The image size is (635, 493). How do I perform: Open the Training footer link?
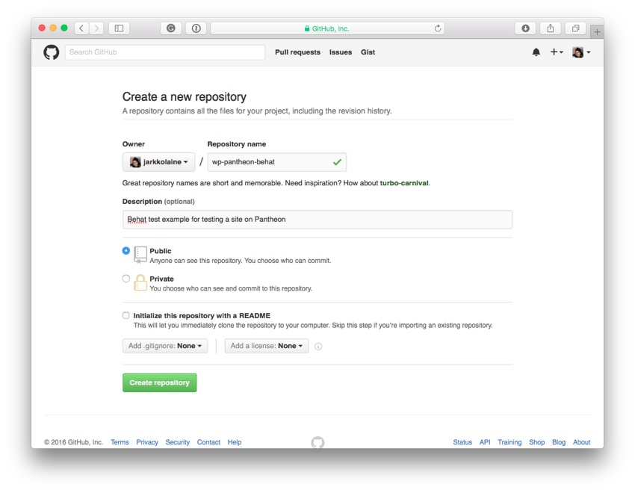click(509, 442)
